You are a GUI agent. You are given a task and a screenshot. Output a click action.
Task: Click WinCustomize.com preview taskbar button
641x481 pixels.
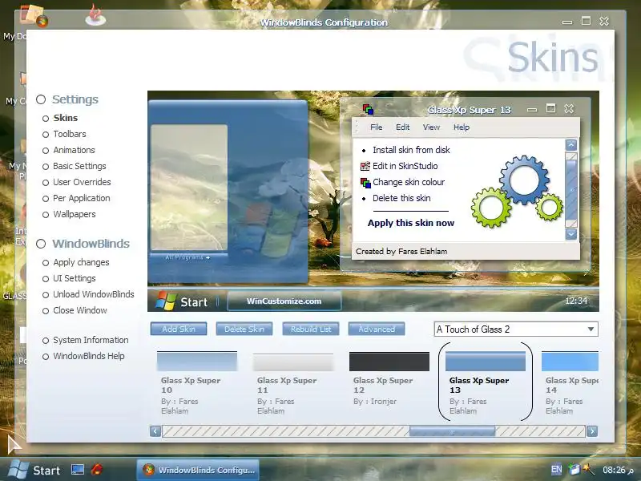[284, 301]
